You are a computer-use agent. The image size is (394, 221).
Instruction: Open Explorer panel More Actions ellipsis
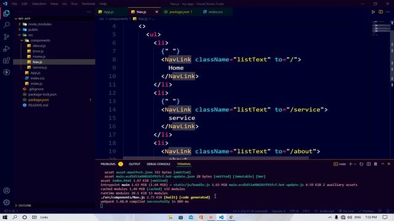pos(89,12)
